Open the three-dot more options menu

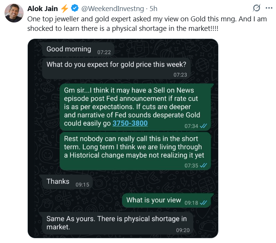click(x=269, y=8)
